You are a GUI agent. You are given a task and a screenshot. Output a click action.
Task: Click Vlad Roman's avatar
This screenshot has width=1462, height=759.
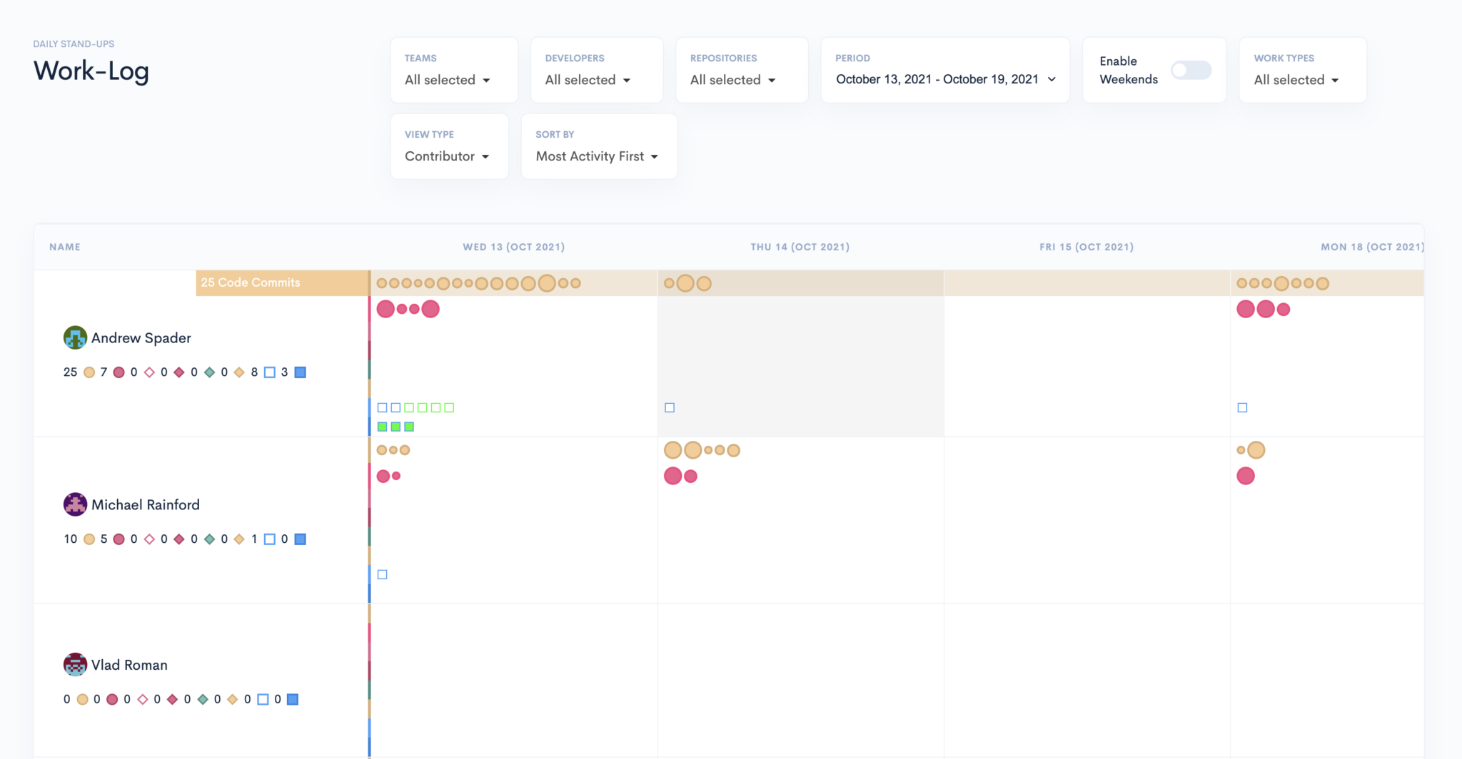(x=74, y=664)
